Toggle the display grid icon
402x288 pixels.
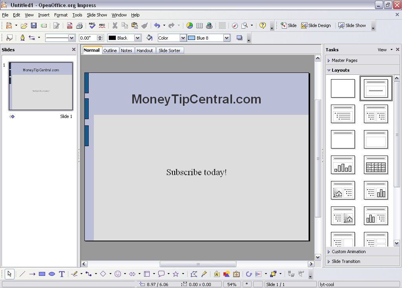point(222,25)
